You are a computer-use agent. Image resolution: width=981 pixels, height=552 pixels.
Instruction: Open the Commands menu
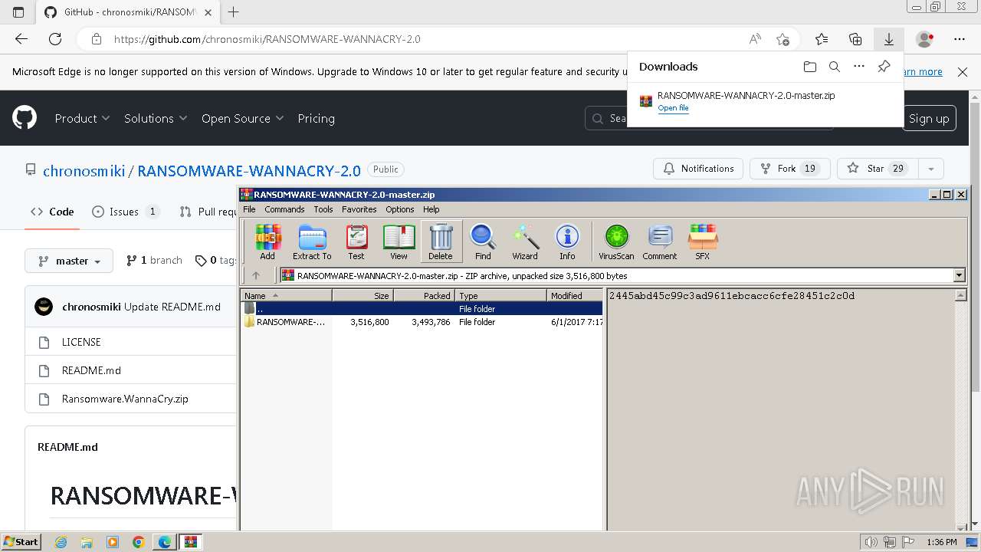pos(284,209)
